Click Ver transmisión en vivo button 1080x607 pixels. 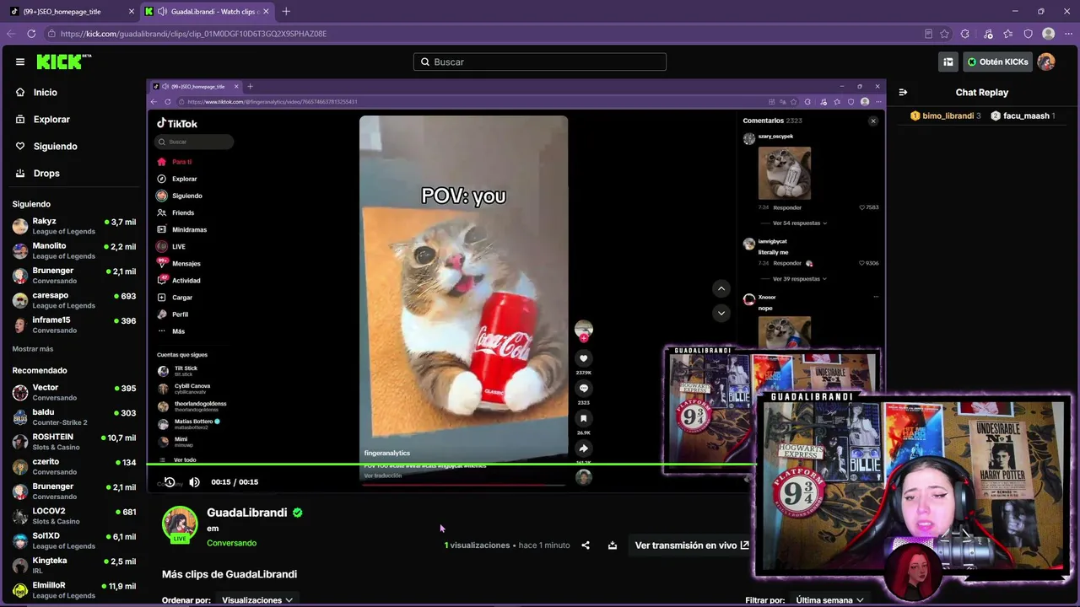point(692,545)
